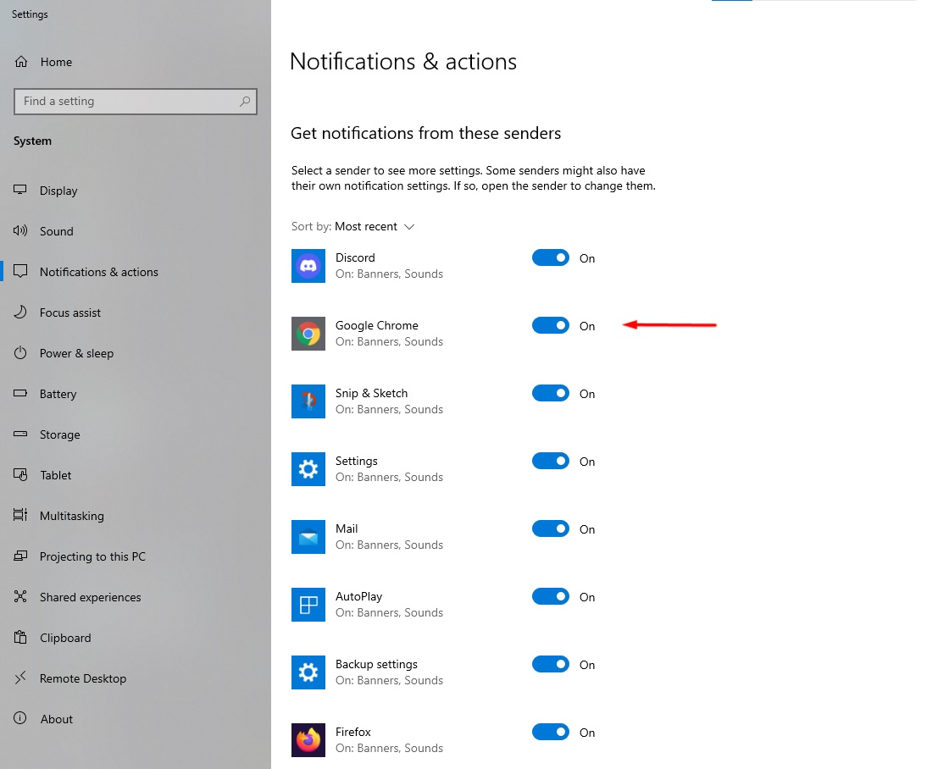Click the Power & sleep icon

[x=20, y=353]
